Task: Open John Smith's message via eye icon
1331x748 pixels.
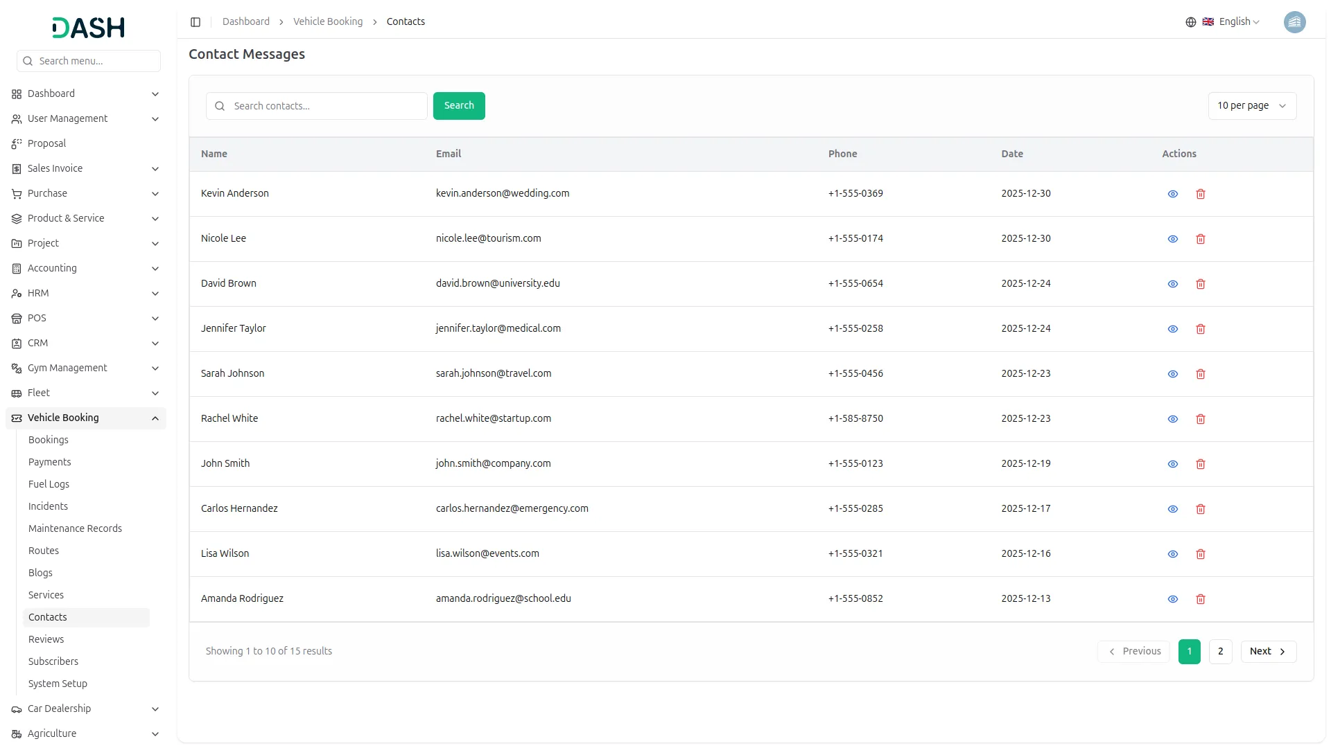Action: [x=1173, y=464]
